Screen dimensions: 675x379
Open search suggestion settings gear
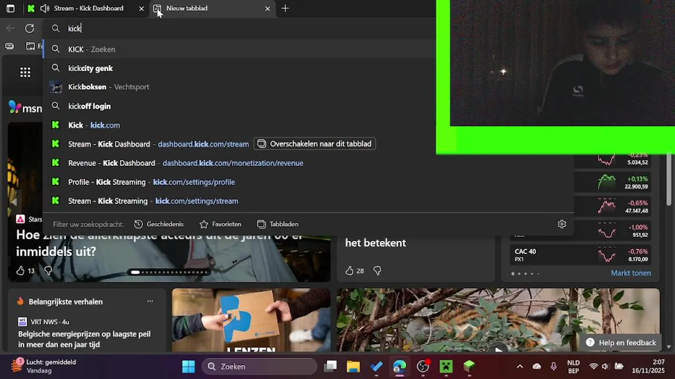click(x=562, y=224)
